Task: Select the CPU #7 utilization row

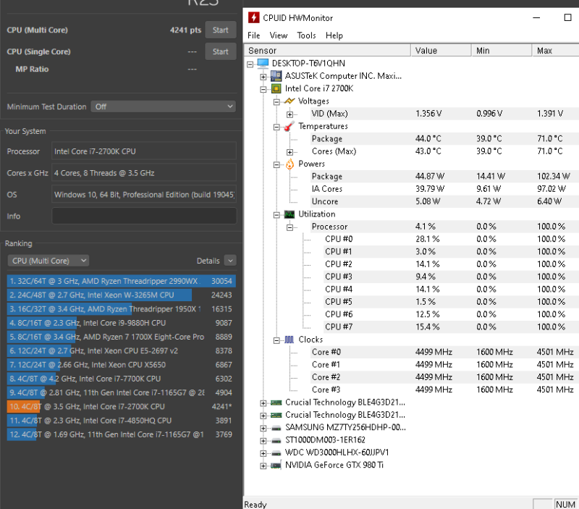Action: (451, 327)
